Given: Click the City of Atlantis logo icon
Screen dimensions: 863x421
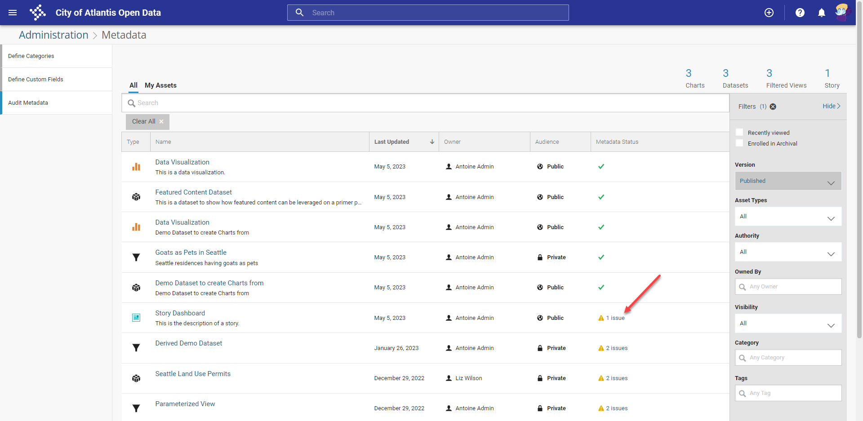Looking at the screenshot, I should [x=38, y=13].
